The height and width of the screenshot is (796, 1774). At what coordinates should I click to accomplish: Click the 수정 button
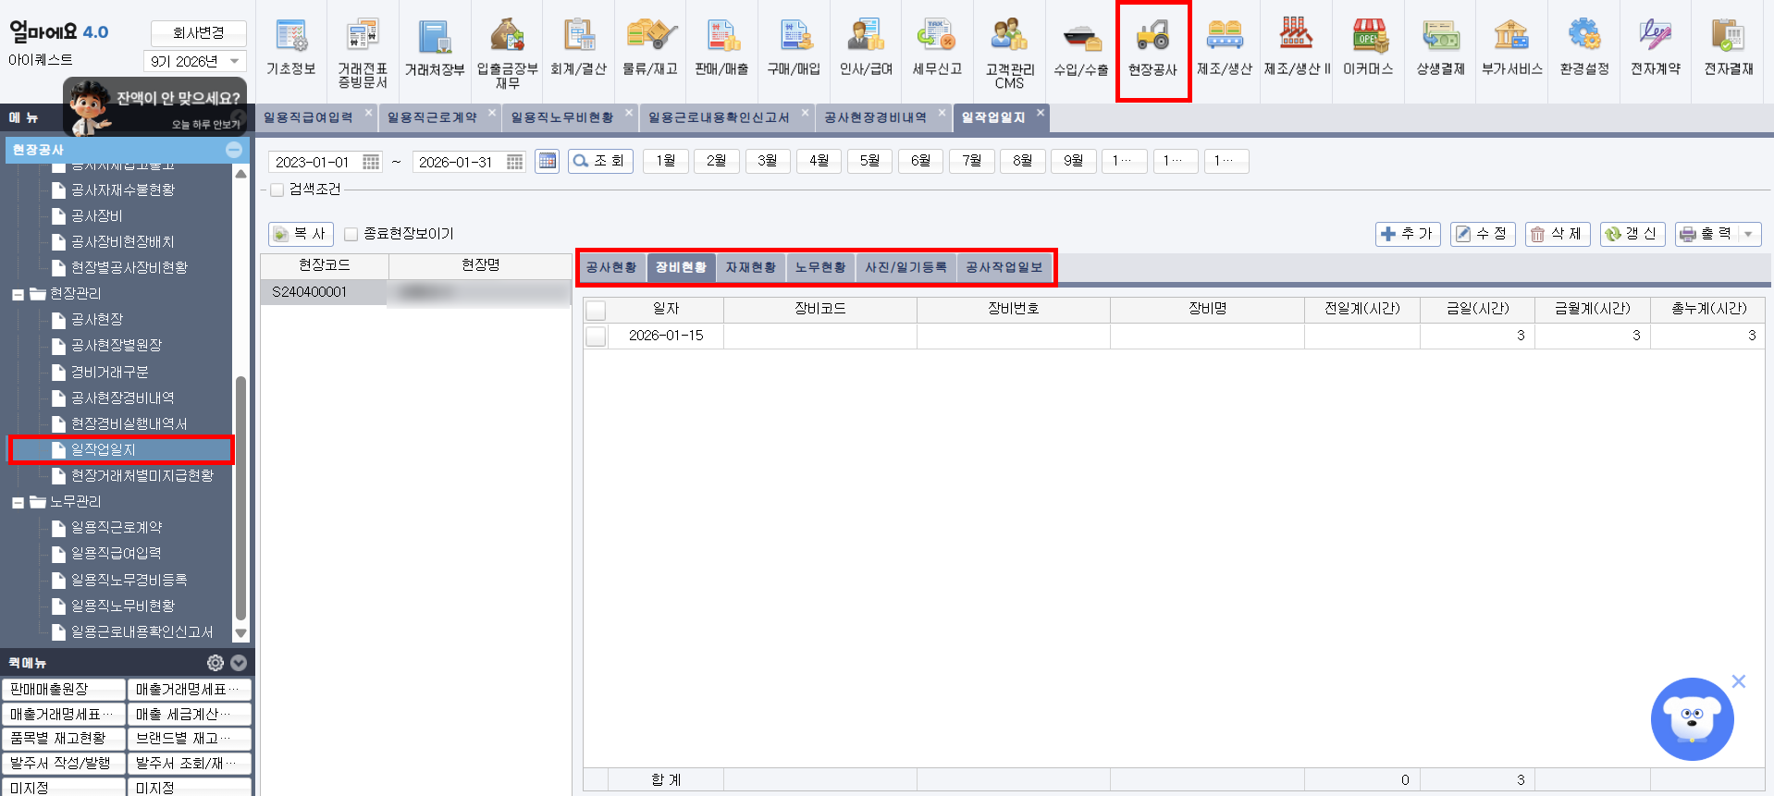[x=1483, y=234]
